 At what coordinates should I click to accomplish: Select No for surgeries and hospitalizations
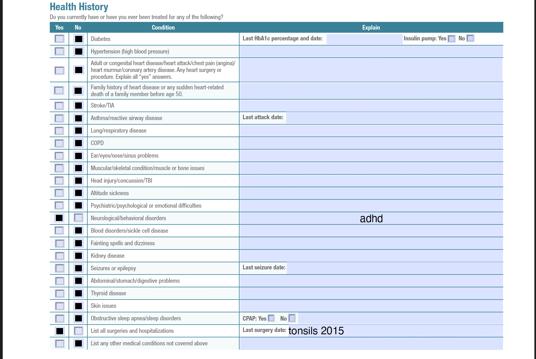point(78,331)
